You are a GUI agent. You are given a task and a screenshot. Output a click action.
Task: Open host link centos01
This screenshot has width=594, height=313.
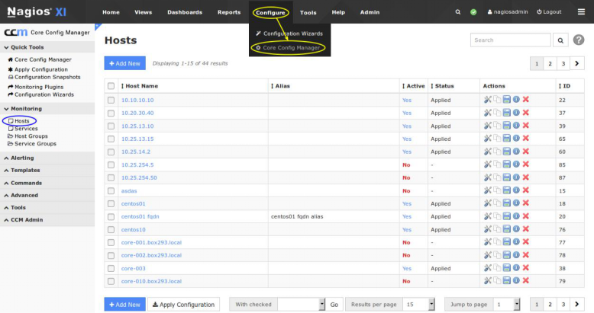tap(134, 203)
